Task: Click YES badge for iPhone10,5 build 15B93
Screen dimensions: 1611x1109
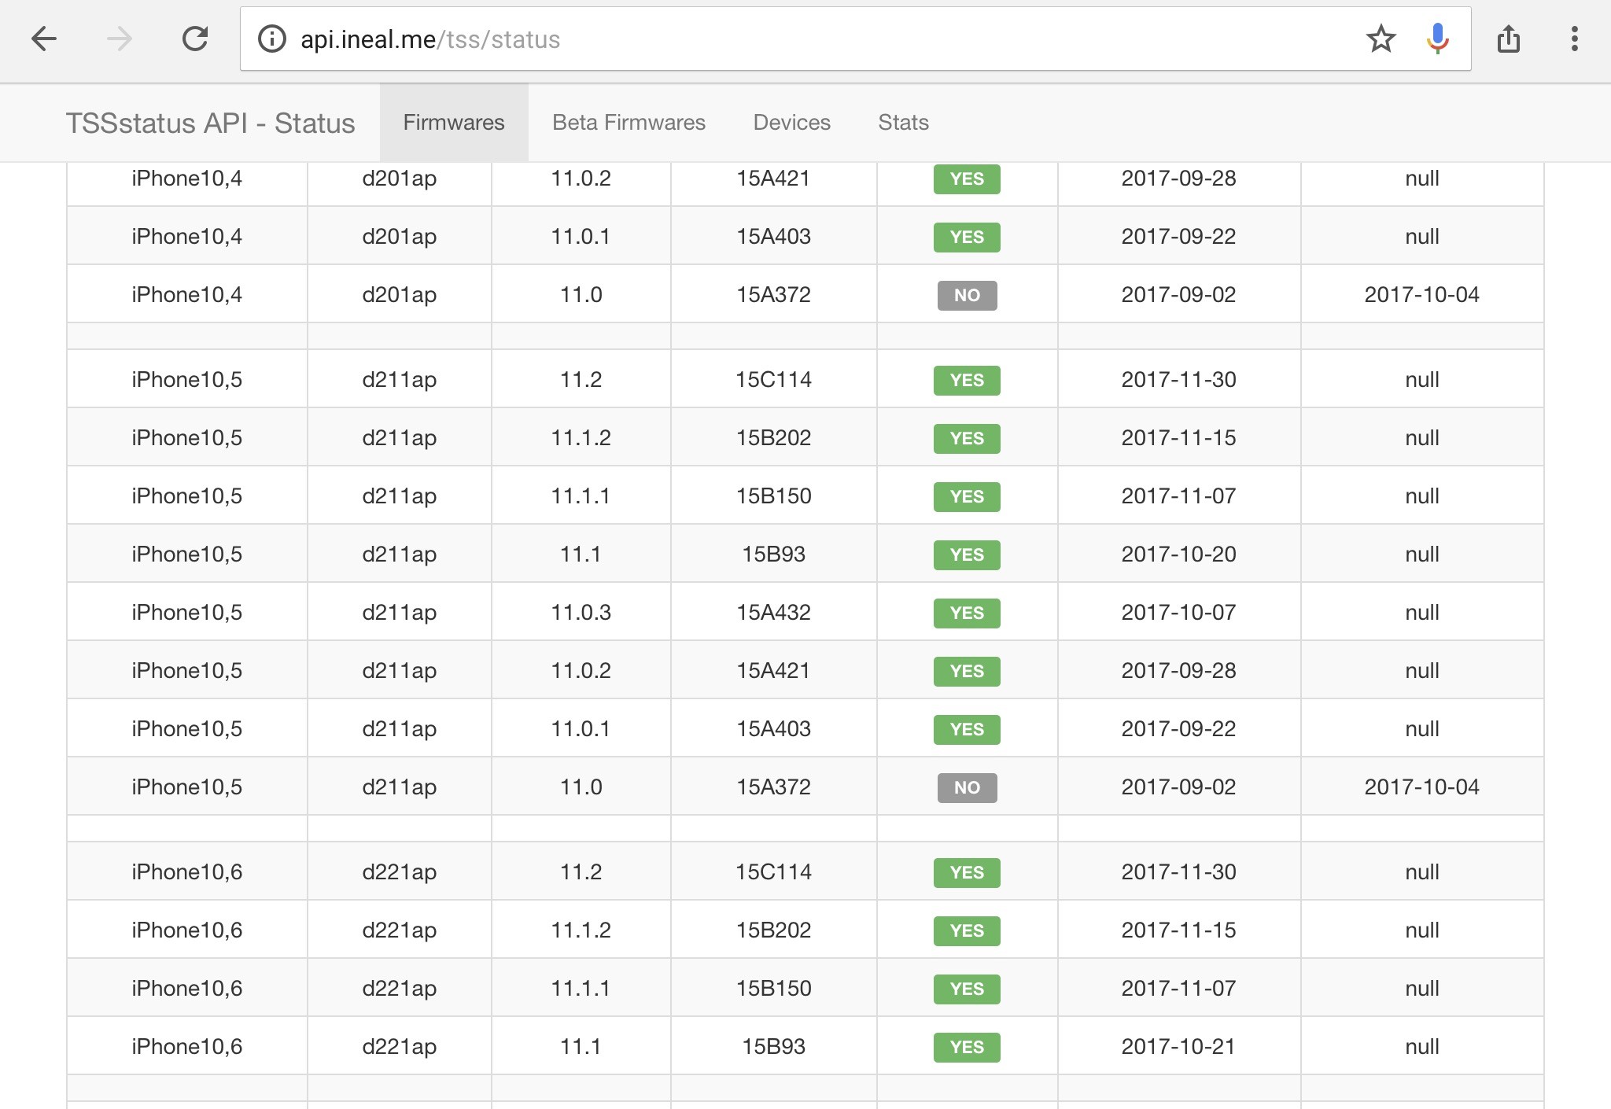Action: tap(967, 554)
